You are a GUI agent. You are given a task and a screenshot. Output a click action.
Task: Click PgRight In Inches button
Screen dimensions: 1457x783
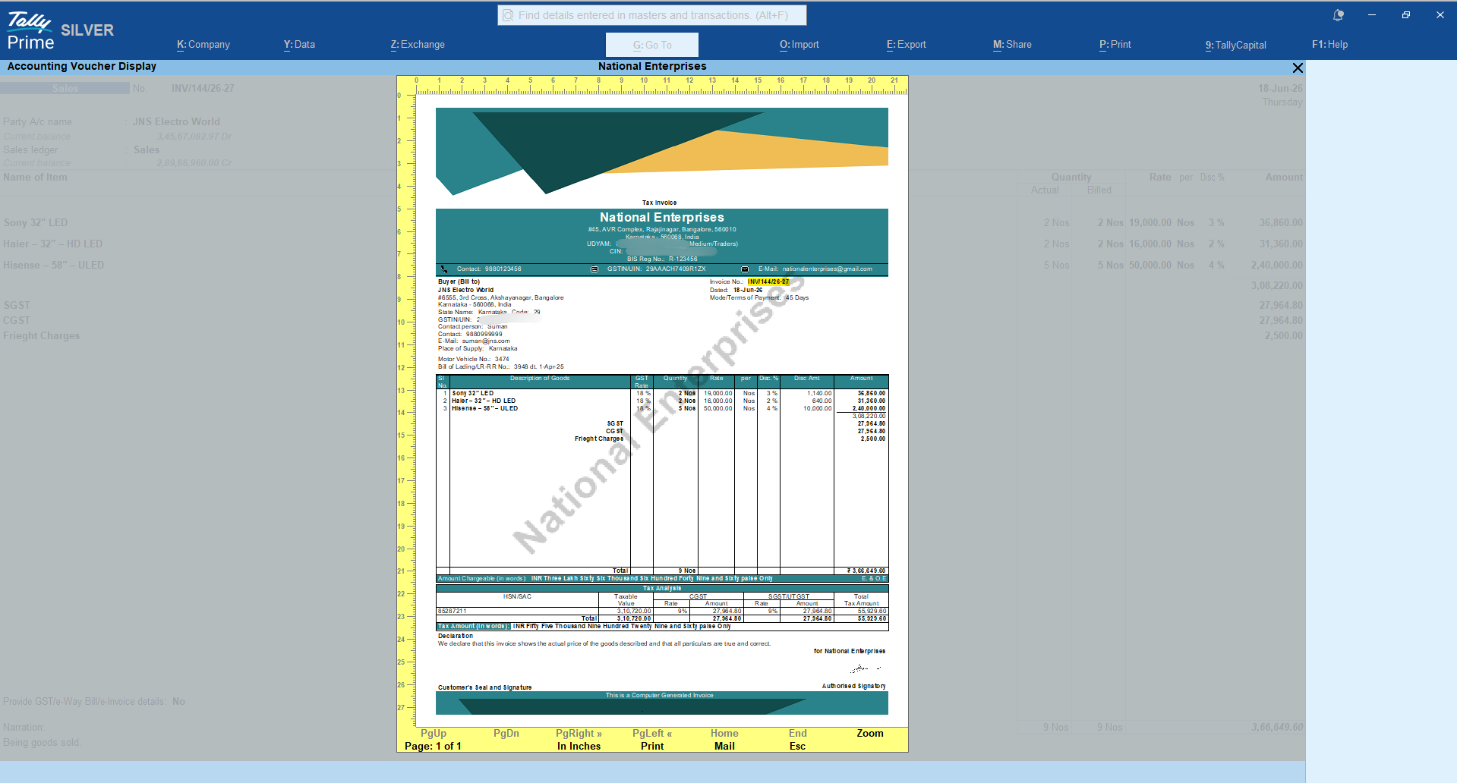[x=579, y=740]
